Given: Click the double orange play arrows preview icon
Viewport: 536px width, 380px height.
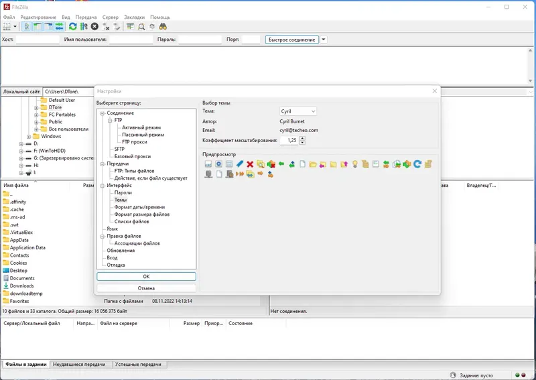Looking at the screenshot, I should [240, 174].
